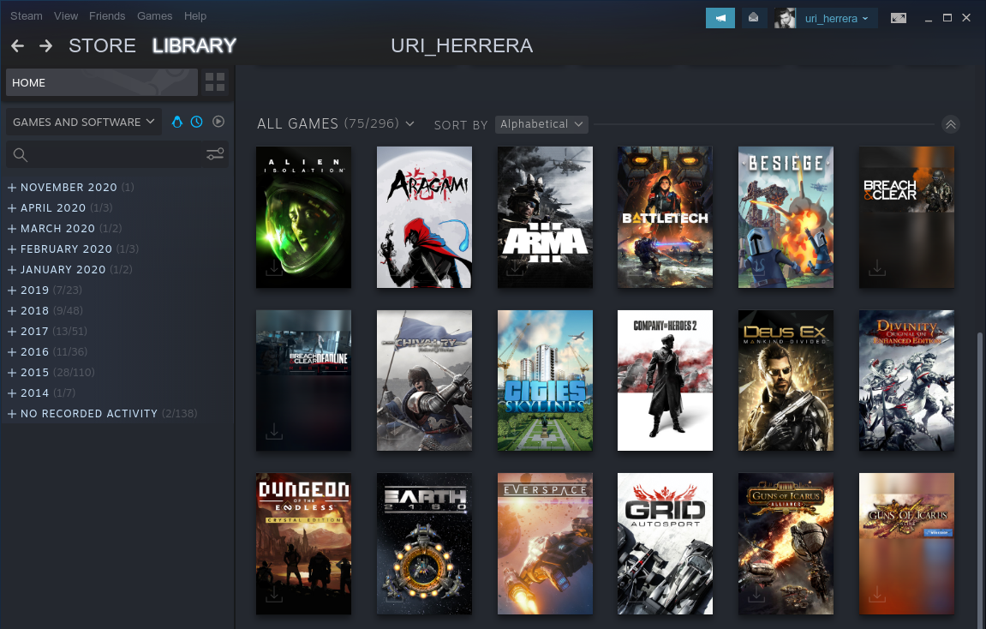This screenshot has height=629, width=986.
Task: Click download icon on Dungeon of the Endless
Action: tap(273, 594)
